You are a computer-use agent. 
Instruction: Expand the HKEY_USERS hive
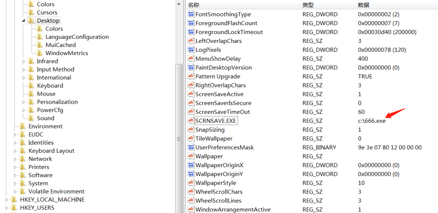tap(7, 208)
